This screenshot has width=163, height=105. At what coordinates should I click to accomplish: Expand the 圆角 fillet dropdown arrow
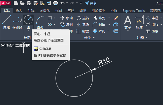coord(109,24)
